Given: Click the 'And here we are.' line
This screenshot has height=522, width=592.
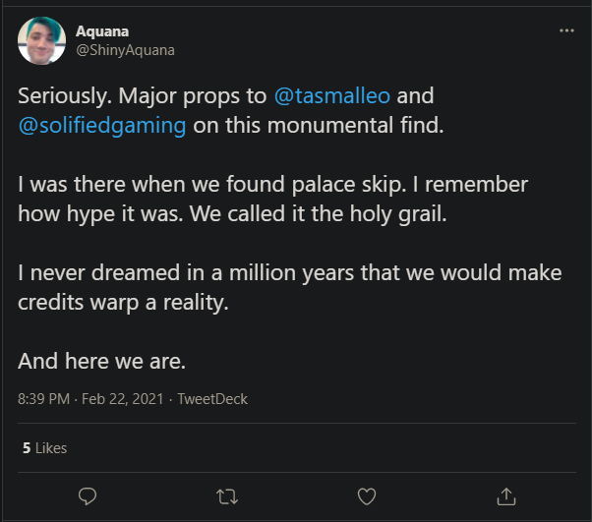Looking at the screenshot, I should pos(100,361).
